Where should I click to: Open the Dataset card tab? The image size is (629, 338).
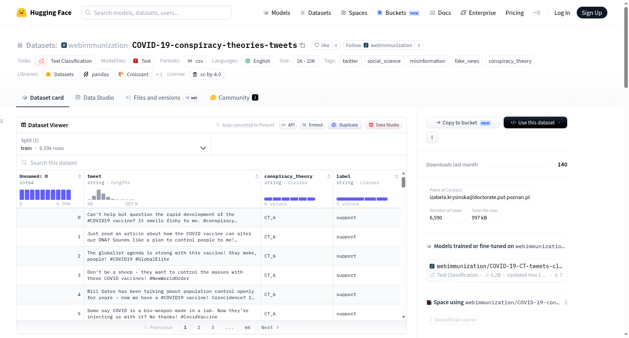43,98
